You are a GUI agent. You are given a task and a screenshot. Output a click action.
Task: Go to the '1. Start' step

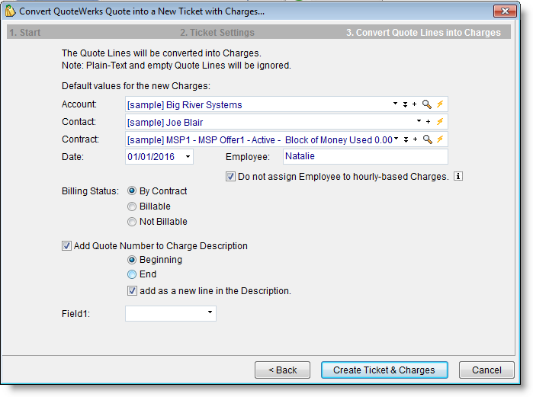point(24,33)
